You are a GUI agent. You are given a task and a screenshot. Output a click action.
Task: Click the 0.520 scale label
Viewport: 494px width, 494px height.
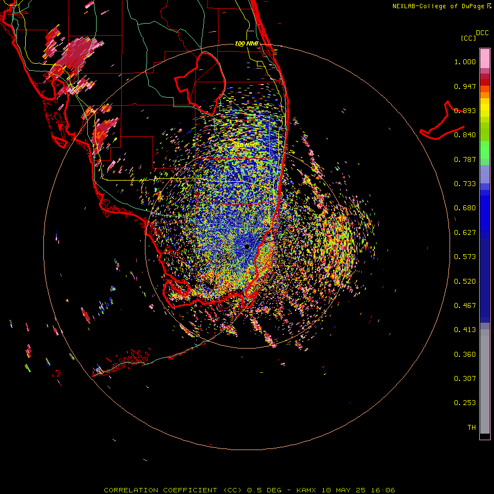[x=465, y=282]
